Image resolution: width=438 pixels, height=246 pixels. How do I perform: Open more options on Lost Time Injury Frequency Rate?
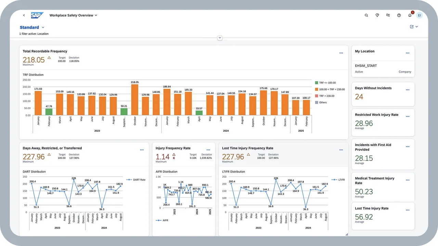pyautogui.click(x=341, y=150)
